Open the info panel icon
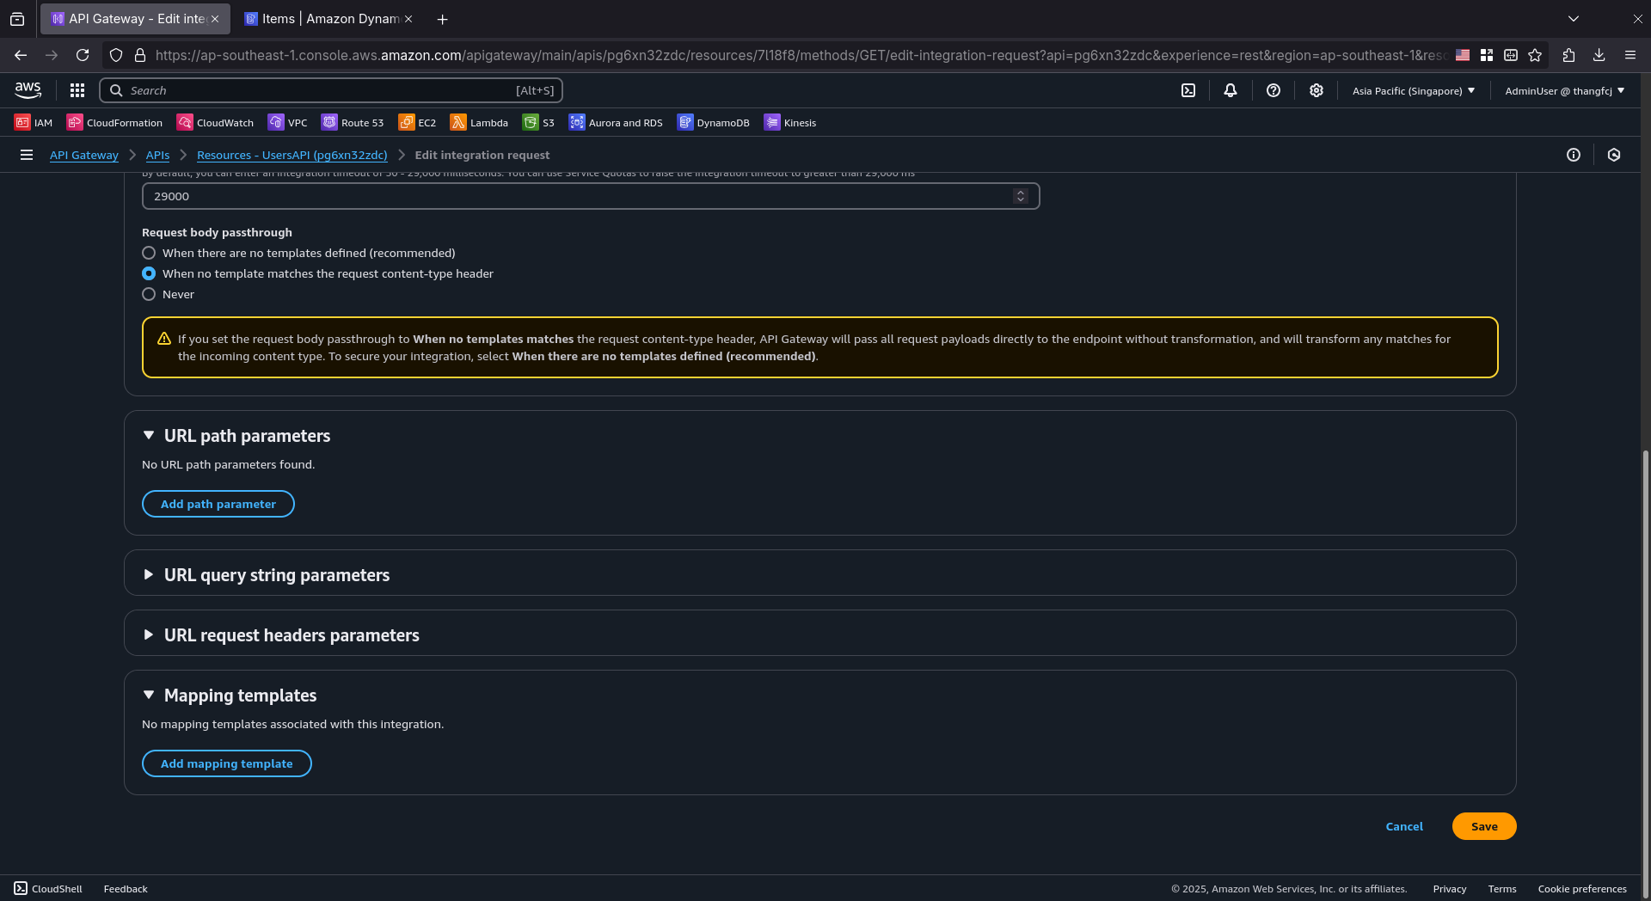Screen dimensions: 1651x901 1574,155
